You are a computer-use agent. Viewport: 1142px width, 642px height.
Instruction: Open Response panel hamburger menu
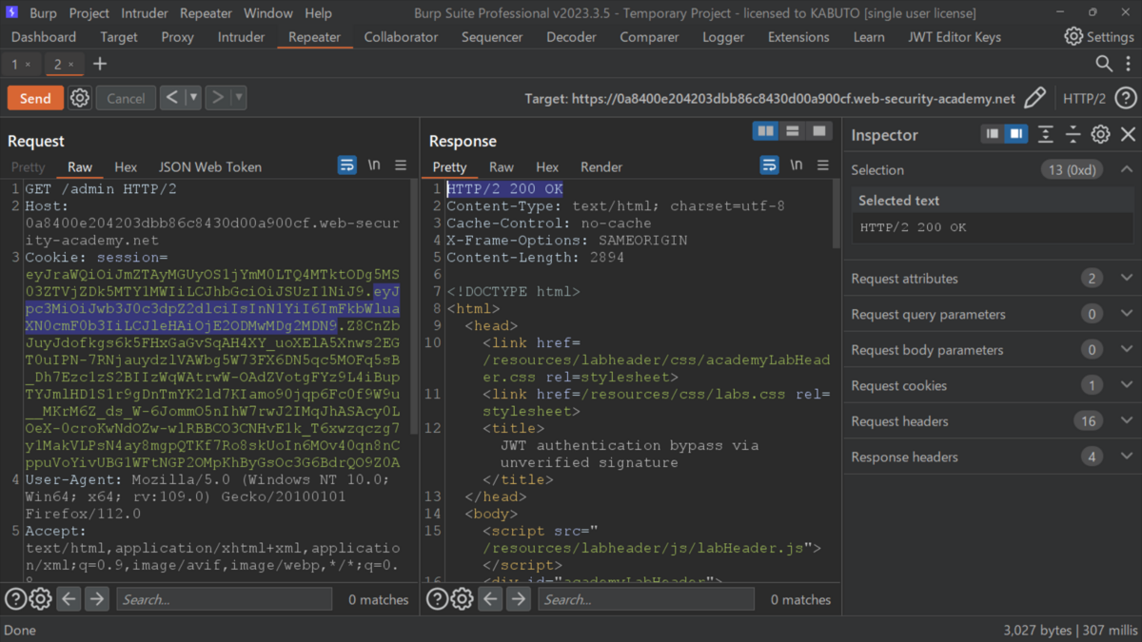click(x=823, y=165)
